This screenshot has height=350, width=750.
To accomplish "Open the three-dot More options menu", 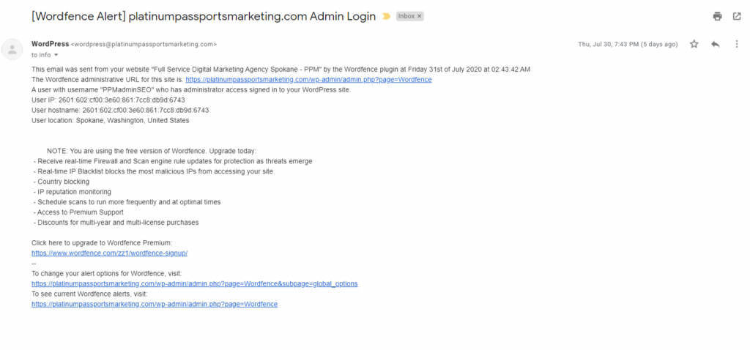I will 737,44.
